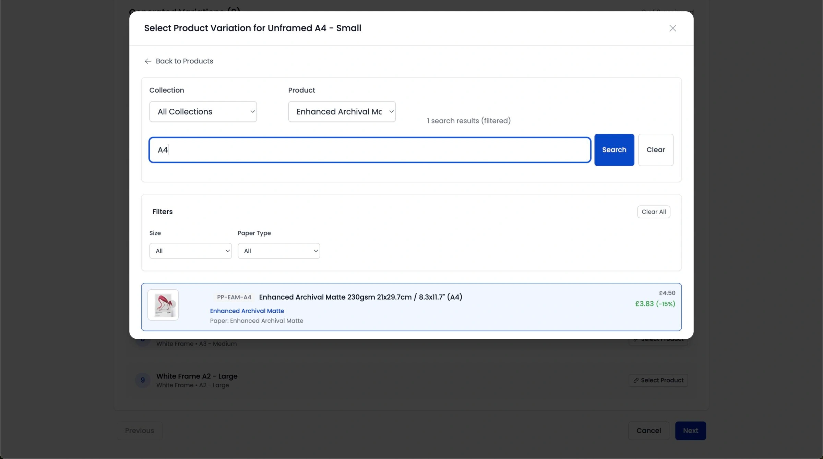Click Clear All filters button

point(653,212)
